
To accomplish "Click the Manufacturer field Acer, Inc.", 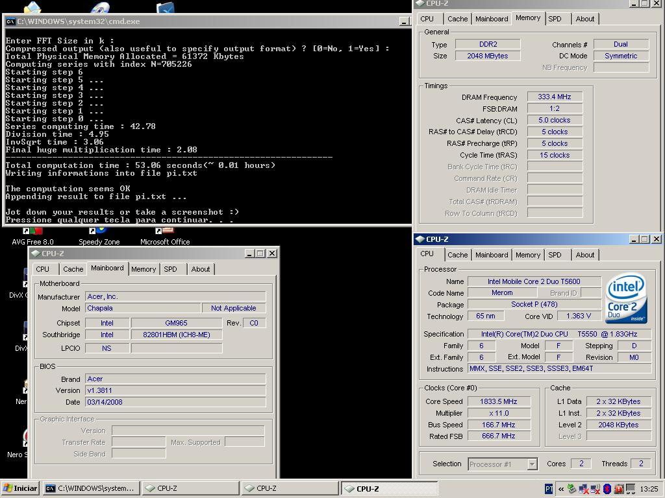I will [175, 297].
